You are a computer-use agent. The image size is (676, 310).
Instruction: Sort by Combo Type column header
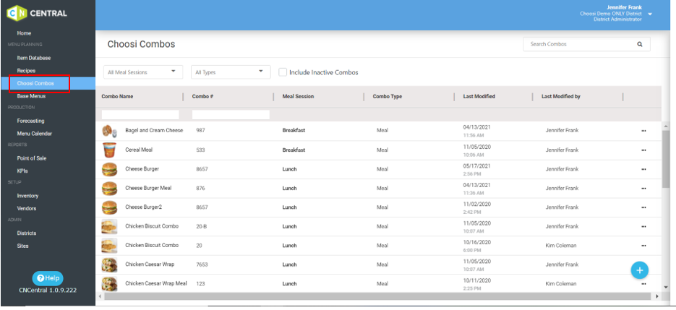click(387, 97)
